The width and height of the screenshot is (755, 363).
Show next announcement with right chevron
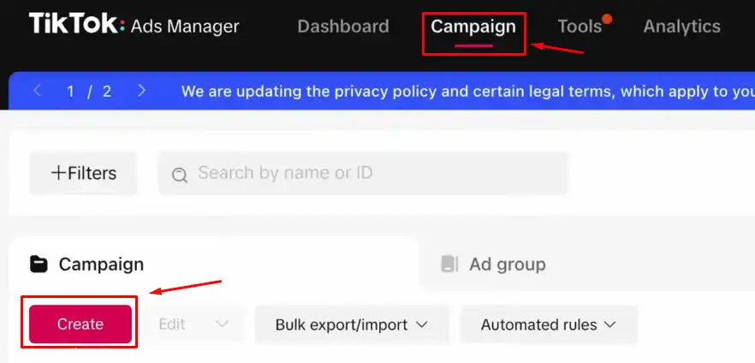tap(141, 91)
